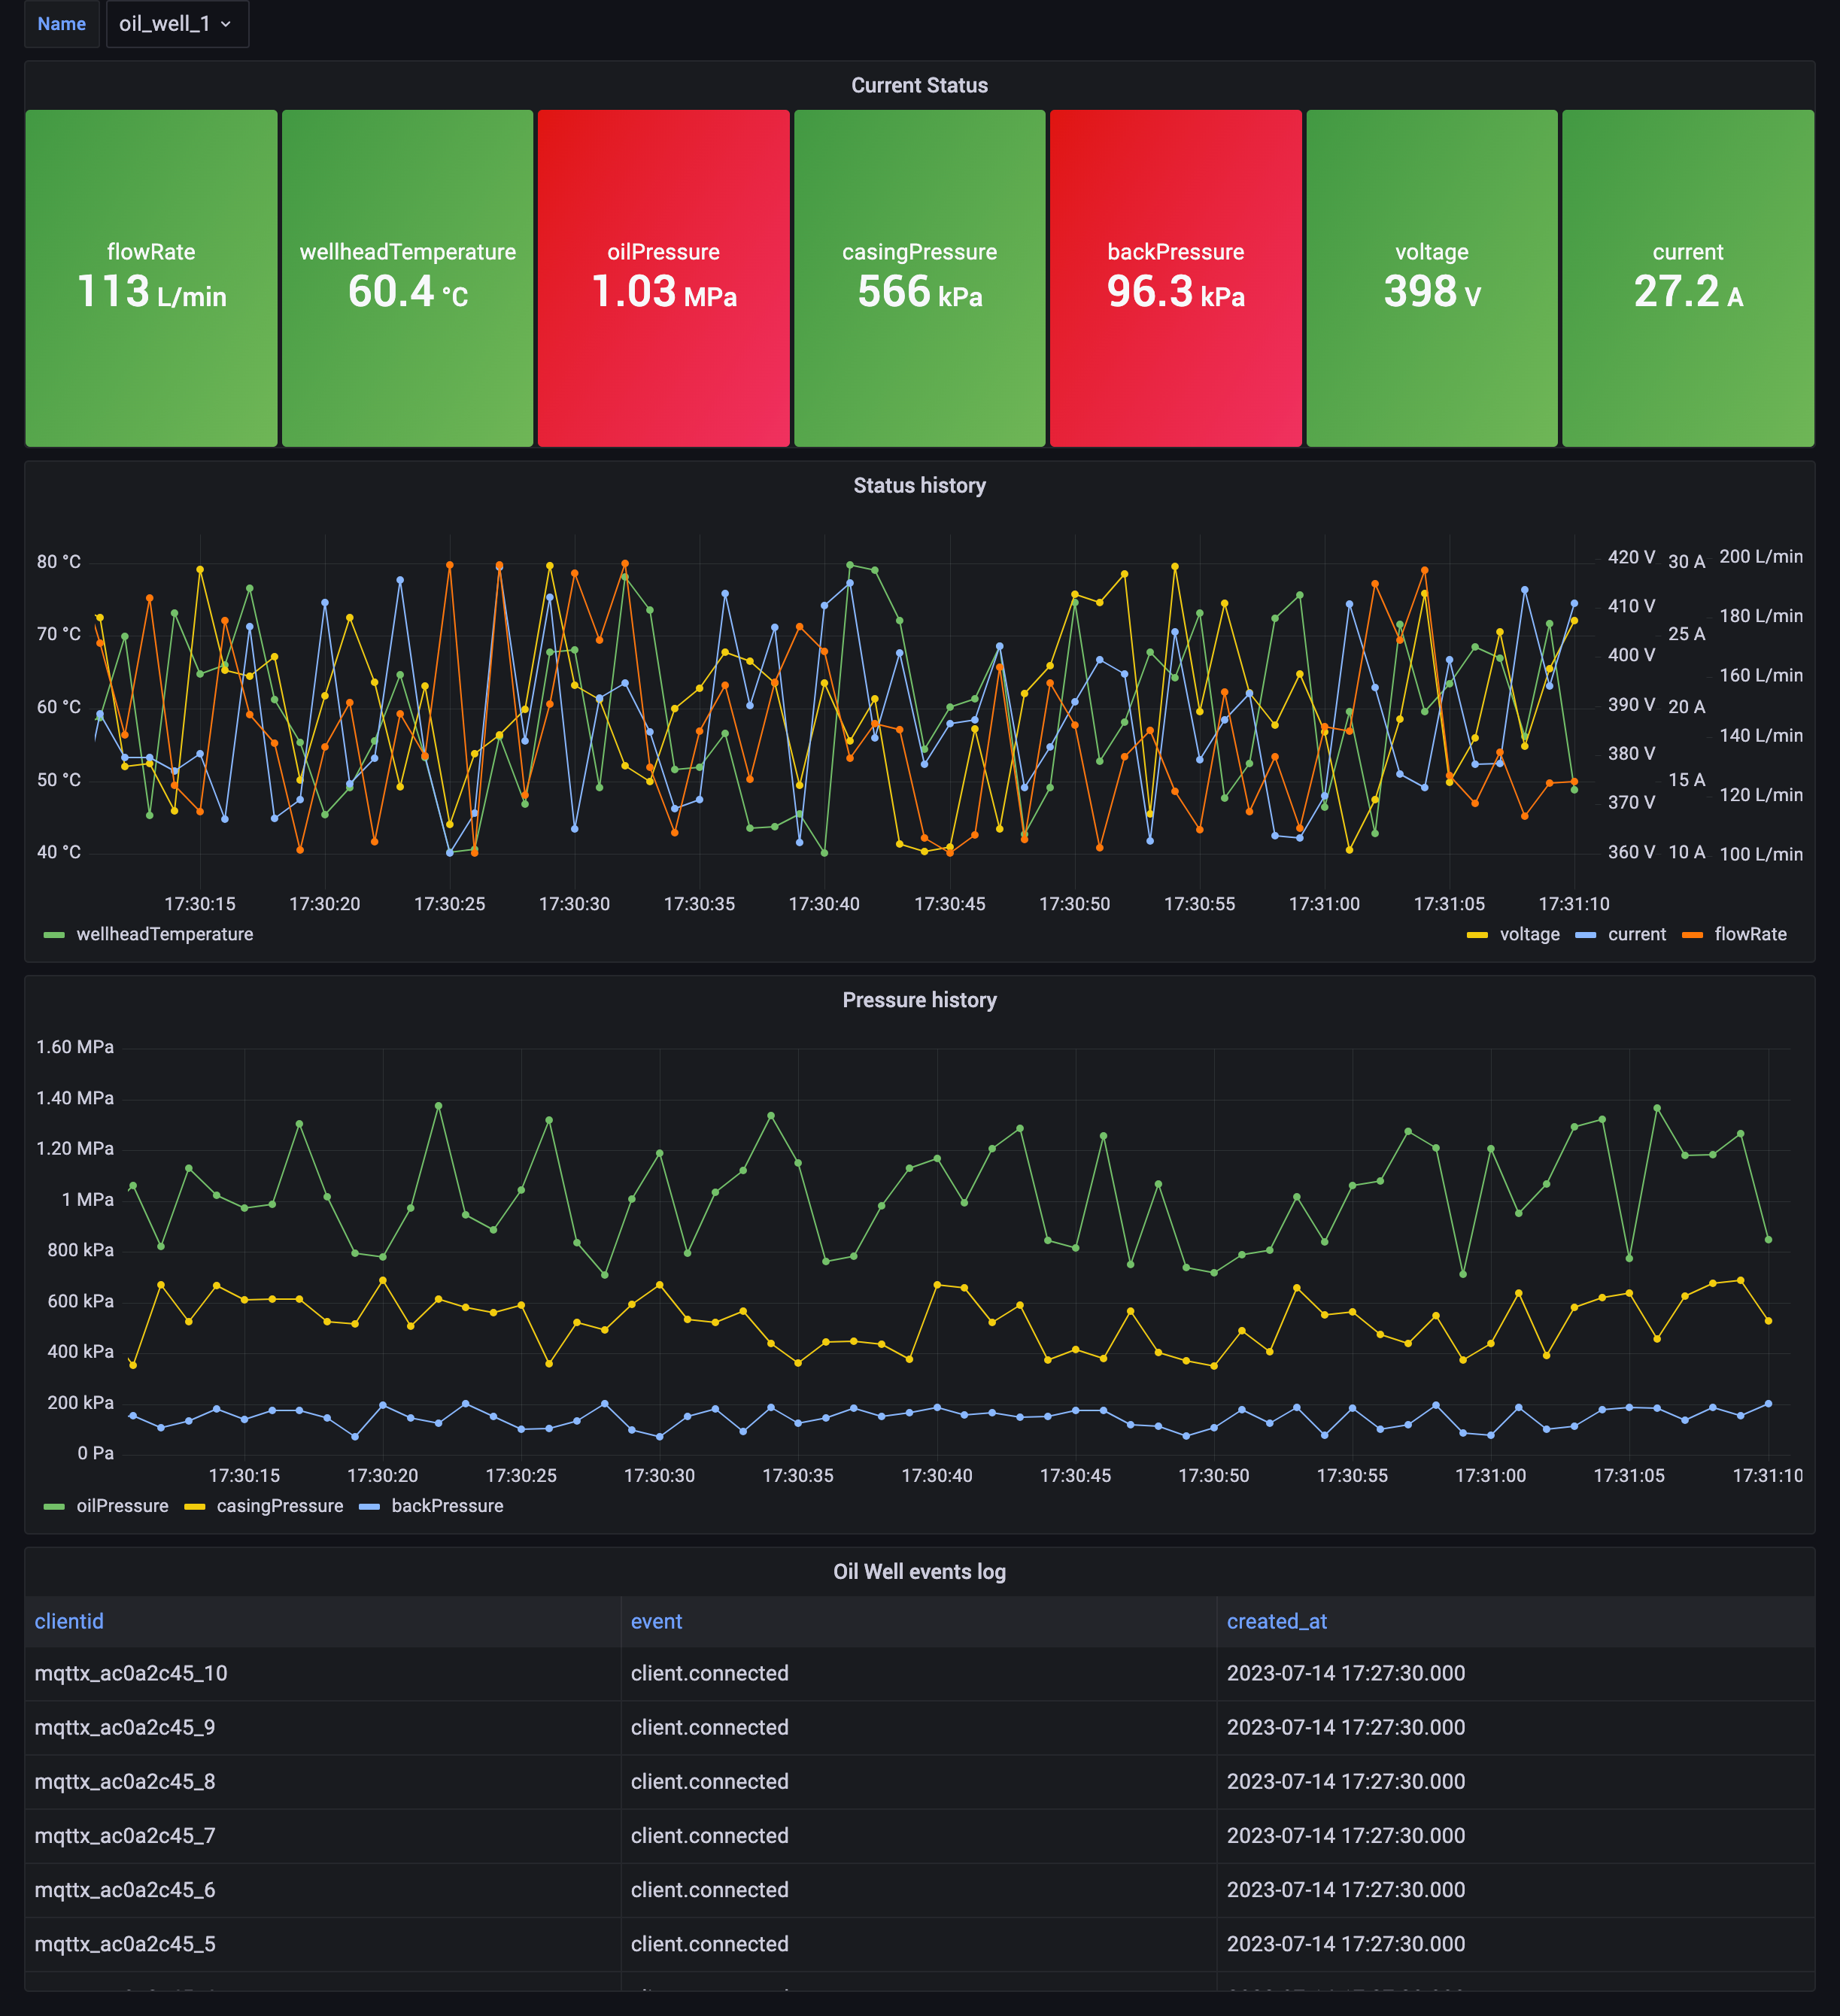Select the red oilPressure stat card
Image resolution: width=1840 pixels, height=2016 pixels.
(x=664, y=278)
